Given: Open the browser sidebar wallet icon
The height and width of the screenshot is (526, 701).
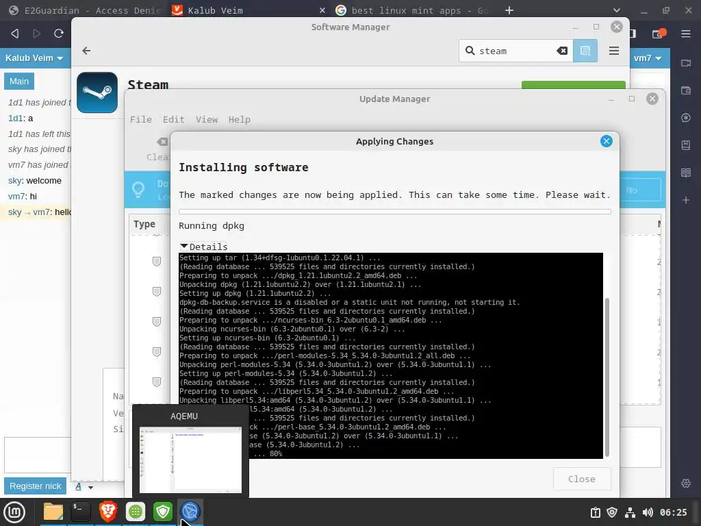Looking at the screenshot, I should coord(686,90).
